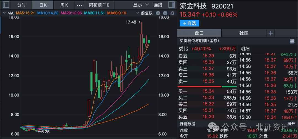Switch chart to 分时 view
Image resolution: width=298 pixels, height=139 pixels.
tap(22, 5)
